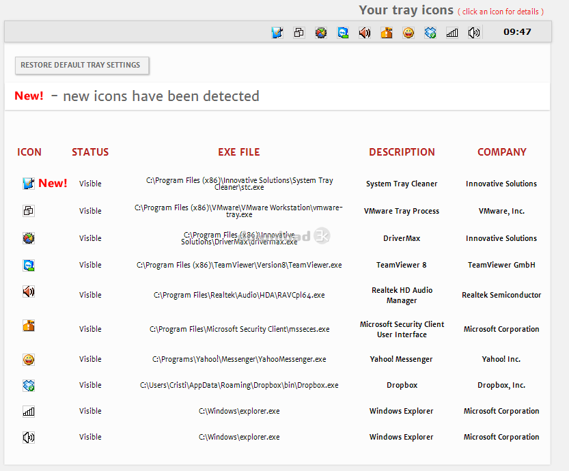Click the network signal bars icon in the tray bar
The width and height of the screenshot is (569, 471).
[x=452, y=33]
